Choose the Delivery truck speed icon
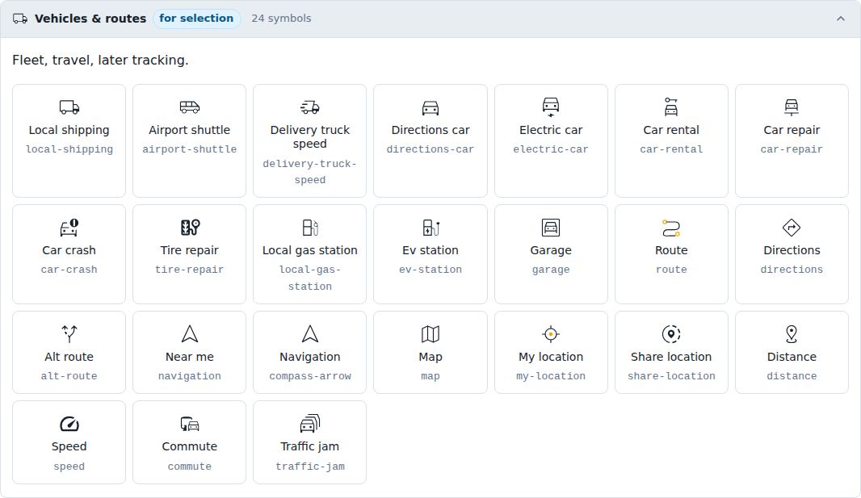Viewport: 861px width, 498px height. click(309, 107)
